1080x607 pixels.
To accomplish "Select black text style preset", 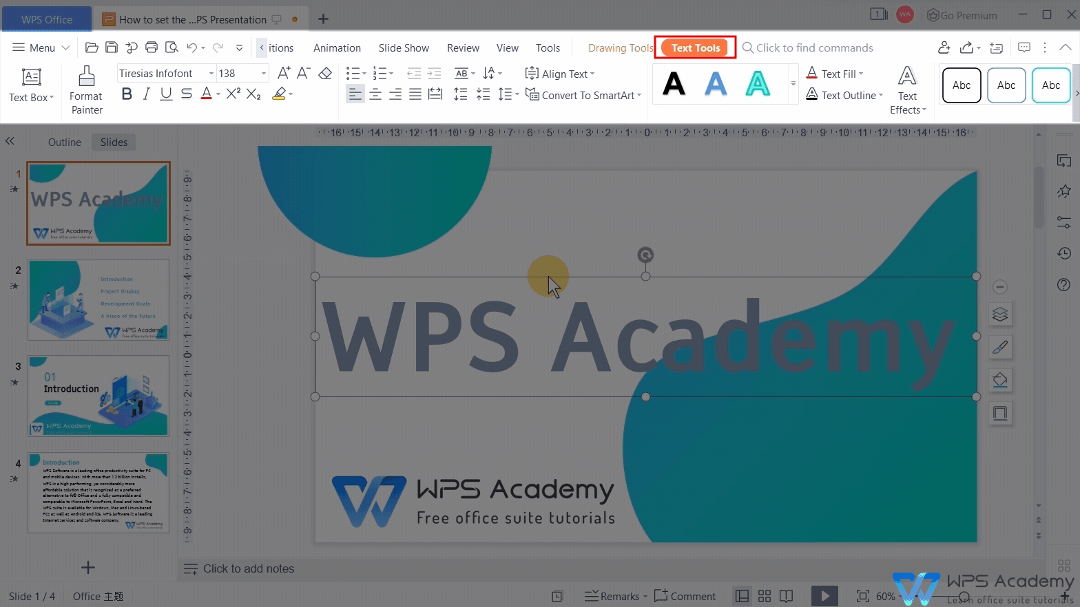I will (674, 84).
